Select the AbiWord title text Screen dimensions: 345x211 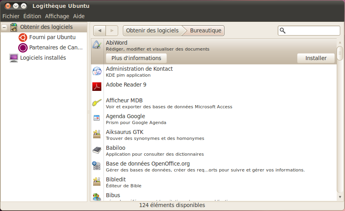[117, 43]
